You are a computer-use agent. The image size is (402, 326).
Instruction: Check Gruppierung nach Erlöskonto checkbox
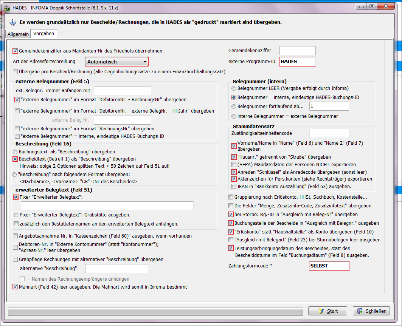click(x=231, y=197)
